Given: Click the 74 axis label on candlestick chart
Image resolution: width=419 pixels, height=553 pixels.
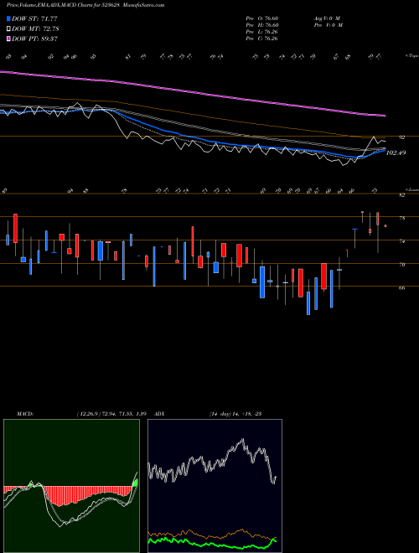Looking at the screenshot, I should [x=401, y=241].
